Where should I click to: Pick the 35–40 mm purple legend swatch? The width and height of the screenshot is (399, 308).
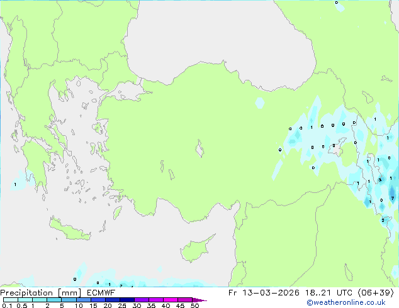(x=155, y=300)
